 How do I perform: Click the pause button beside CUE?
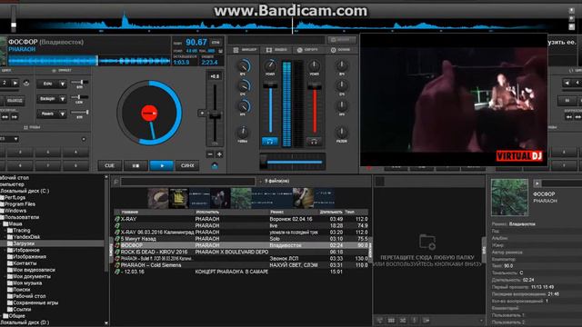pyautogui.click(x=135, y=165)
